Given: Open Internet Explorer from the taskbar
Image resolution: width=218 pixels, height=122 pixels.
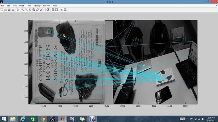Looking at the screenshot, I should click(x=23, y=119).
